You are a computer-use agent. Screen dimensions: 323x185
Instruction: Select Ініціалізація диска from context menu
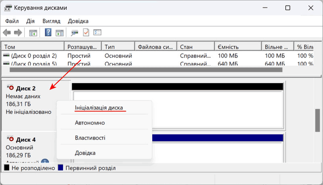tap(98, 108)
